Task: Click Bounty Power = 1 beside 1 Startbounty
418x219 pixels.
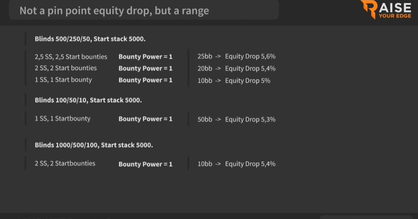Action: click(x=145, y=119)
